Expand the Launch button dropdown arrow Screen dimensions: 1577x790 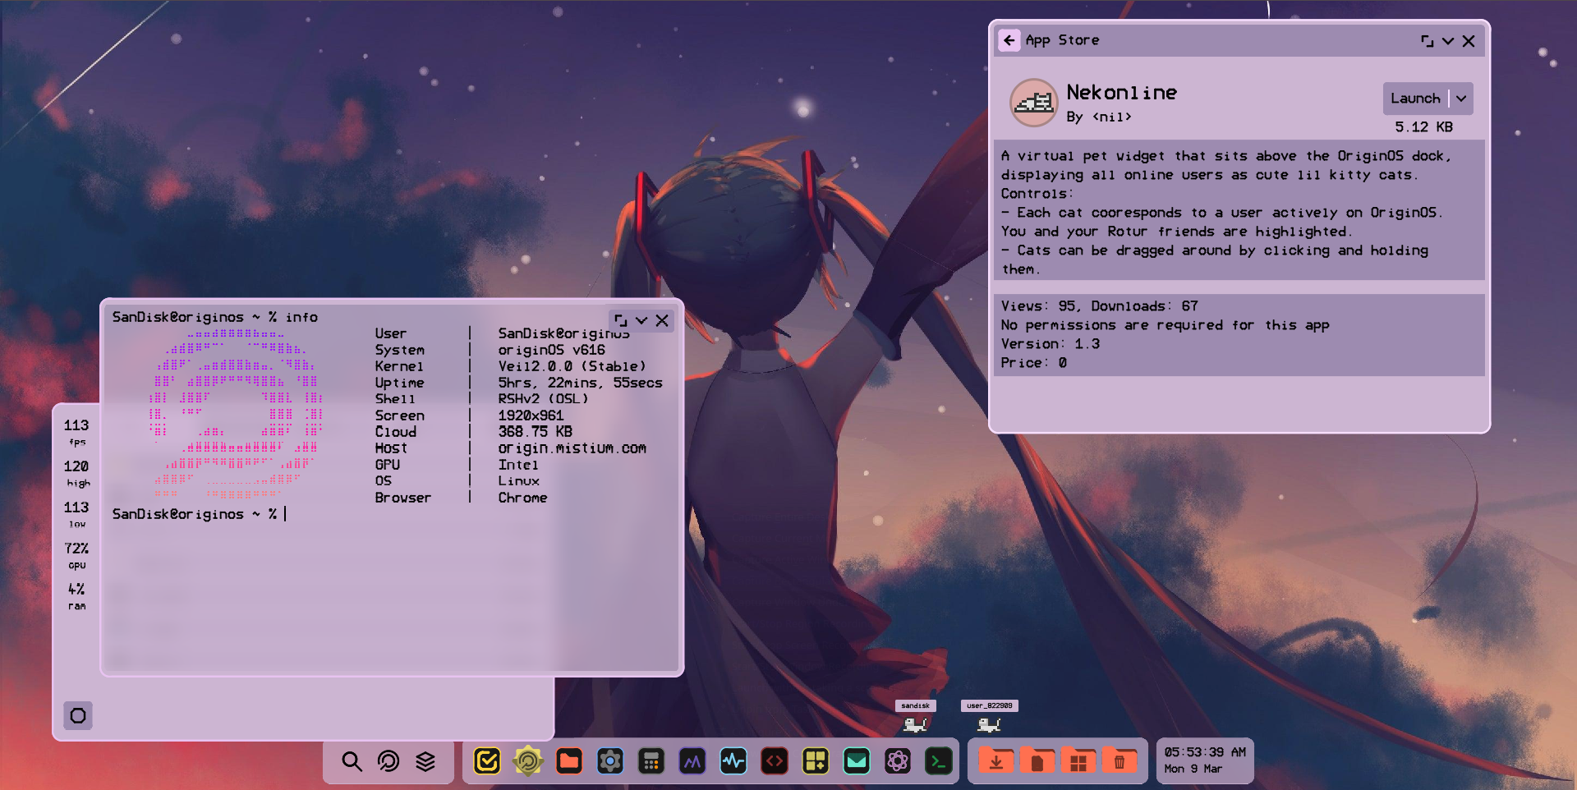[x=1461, y=99]
